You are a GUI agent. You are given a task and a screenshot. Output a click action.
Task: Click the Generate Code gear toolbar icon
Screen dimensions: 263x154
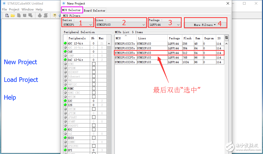[40, 15]
